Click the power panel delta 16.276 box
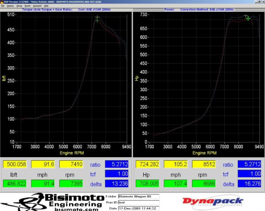Viewport: 265px width, 211px height. [249, 184]
